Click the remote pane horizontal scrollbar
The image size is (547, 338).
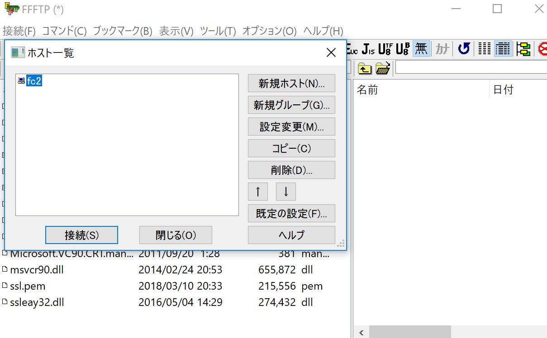point(410,332)
